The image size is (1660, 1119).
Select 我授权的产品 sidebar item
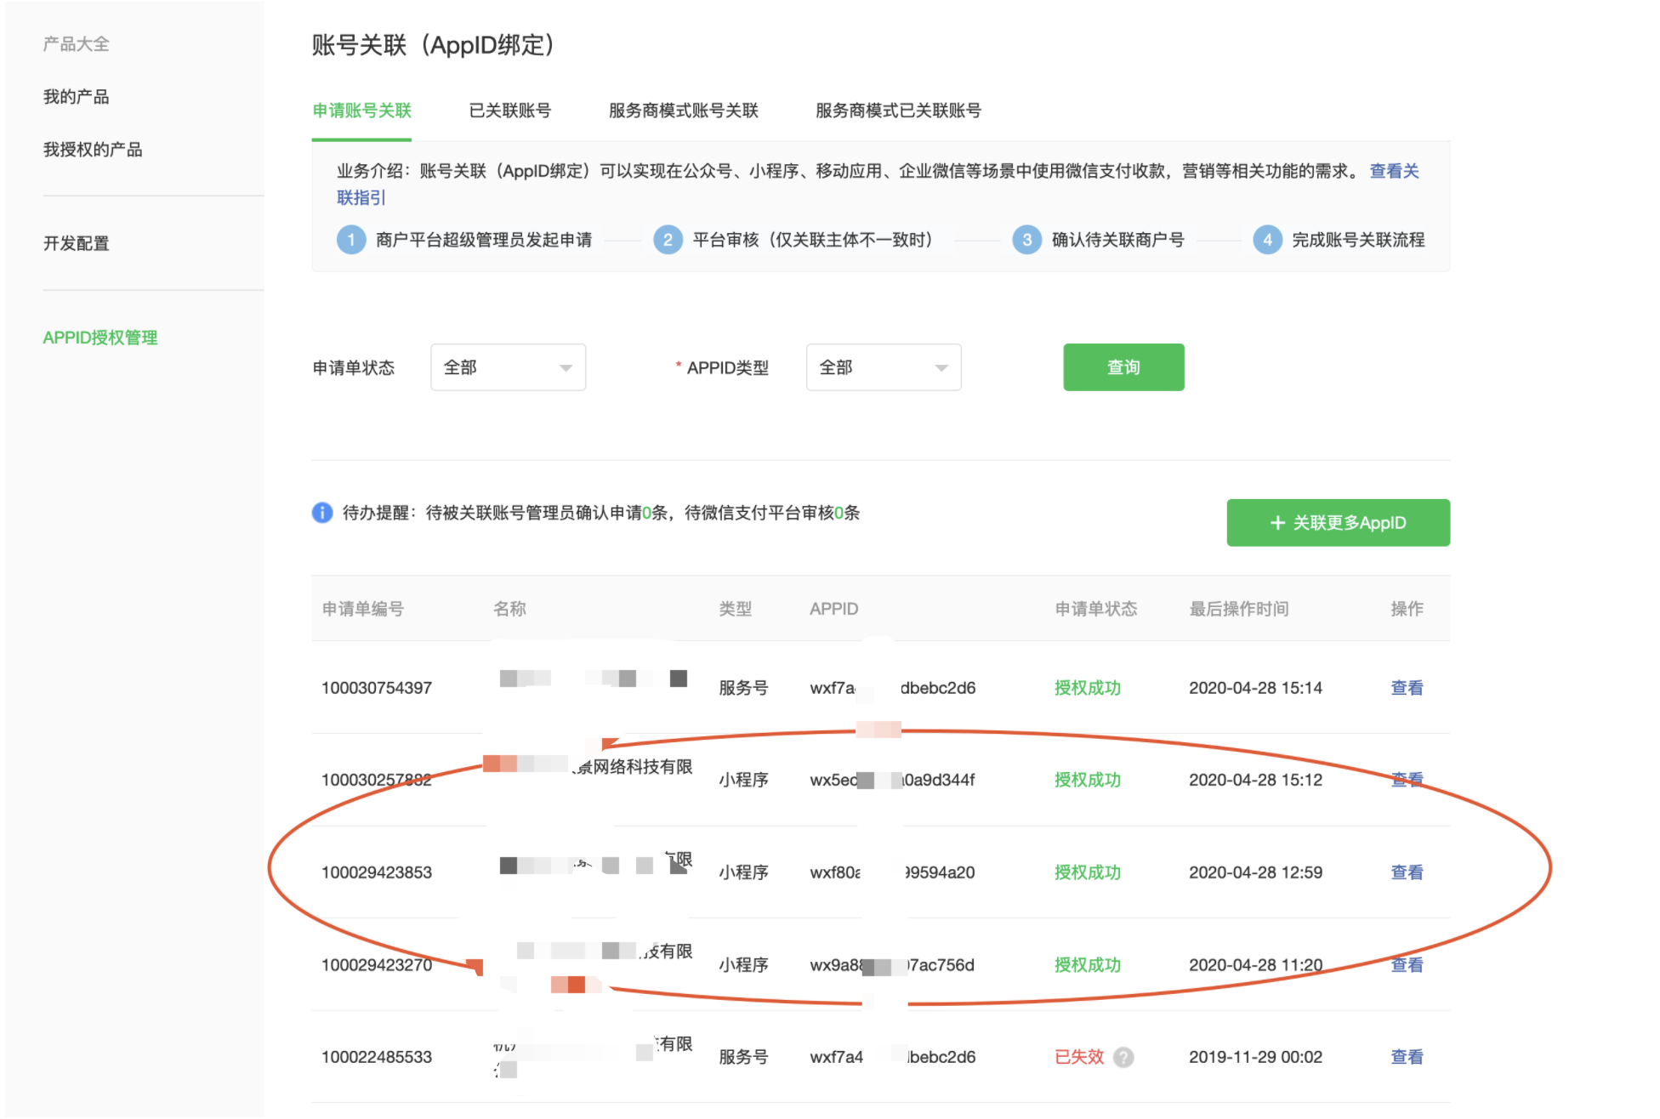[x=93, y=150]
